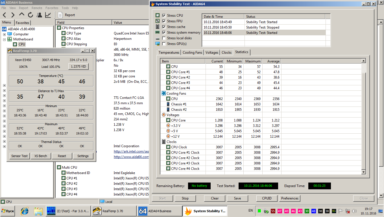Open Internet Explorer from the taskbar

pyautogui.click(x=25, y=211)
